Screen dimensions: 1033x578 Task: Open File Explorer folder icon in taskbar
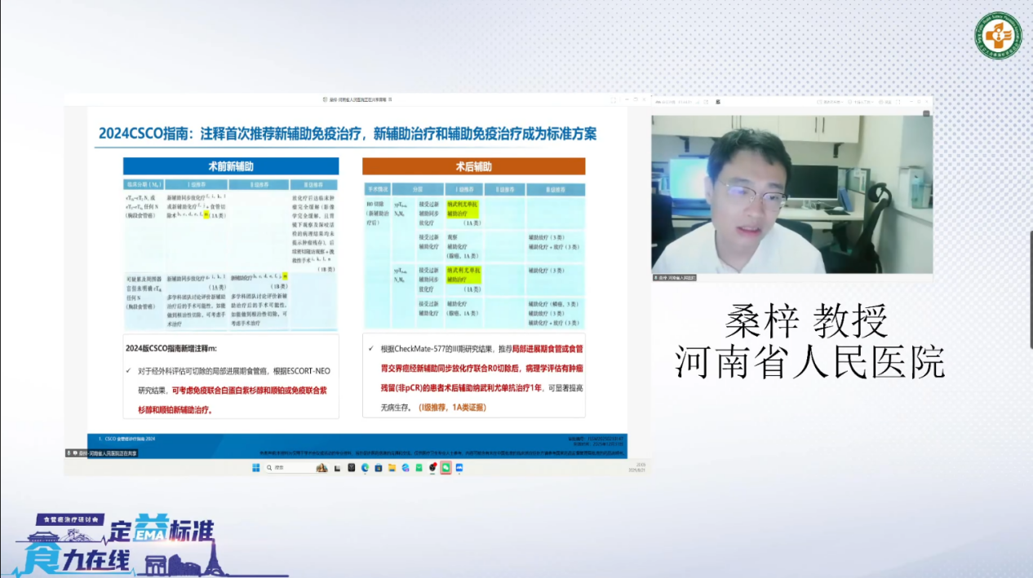(x=392, y=468)
